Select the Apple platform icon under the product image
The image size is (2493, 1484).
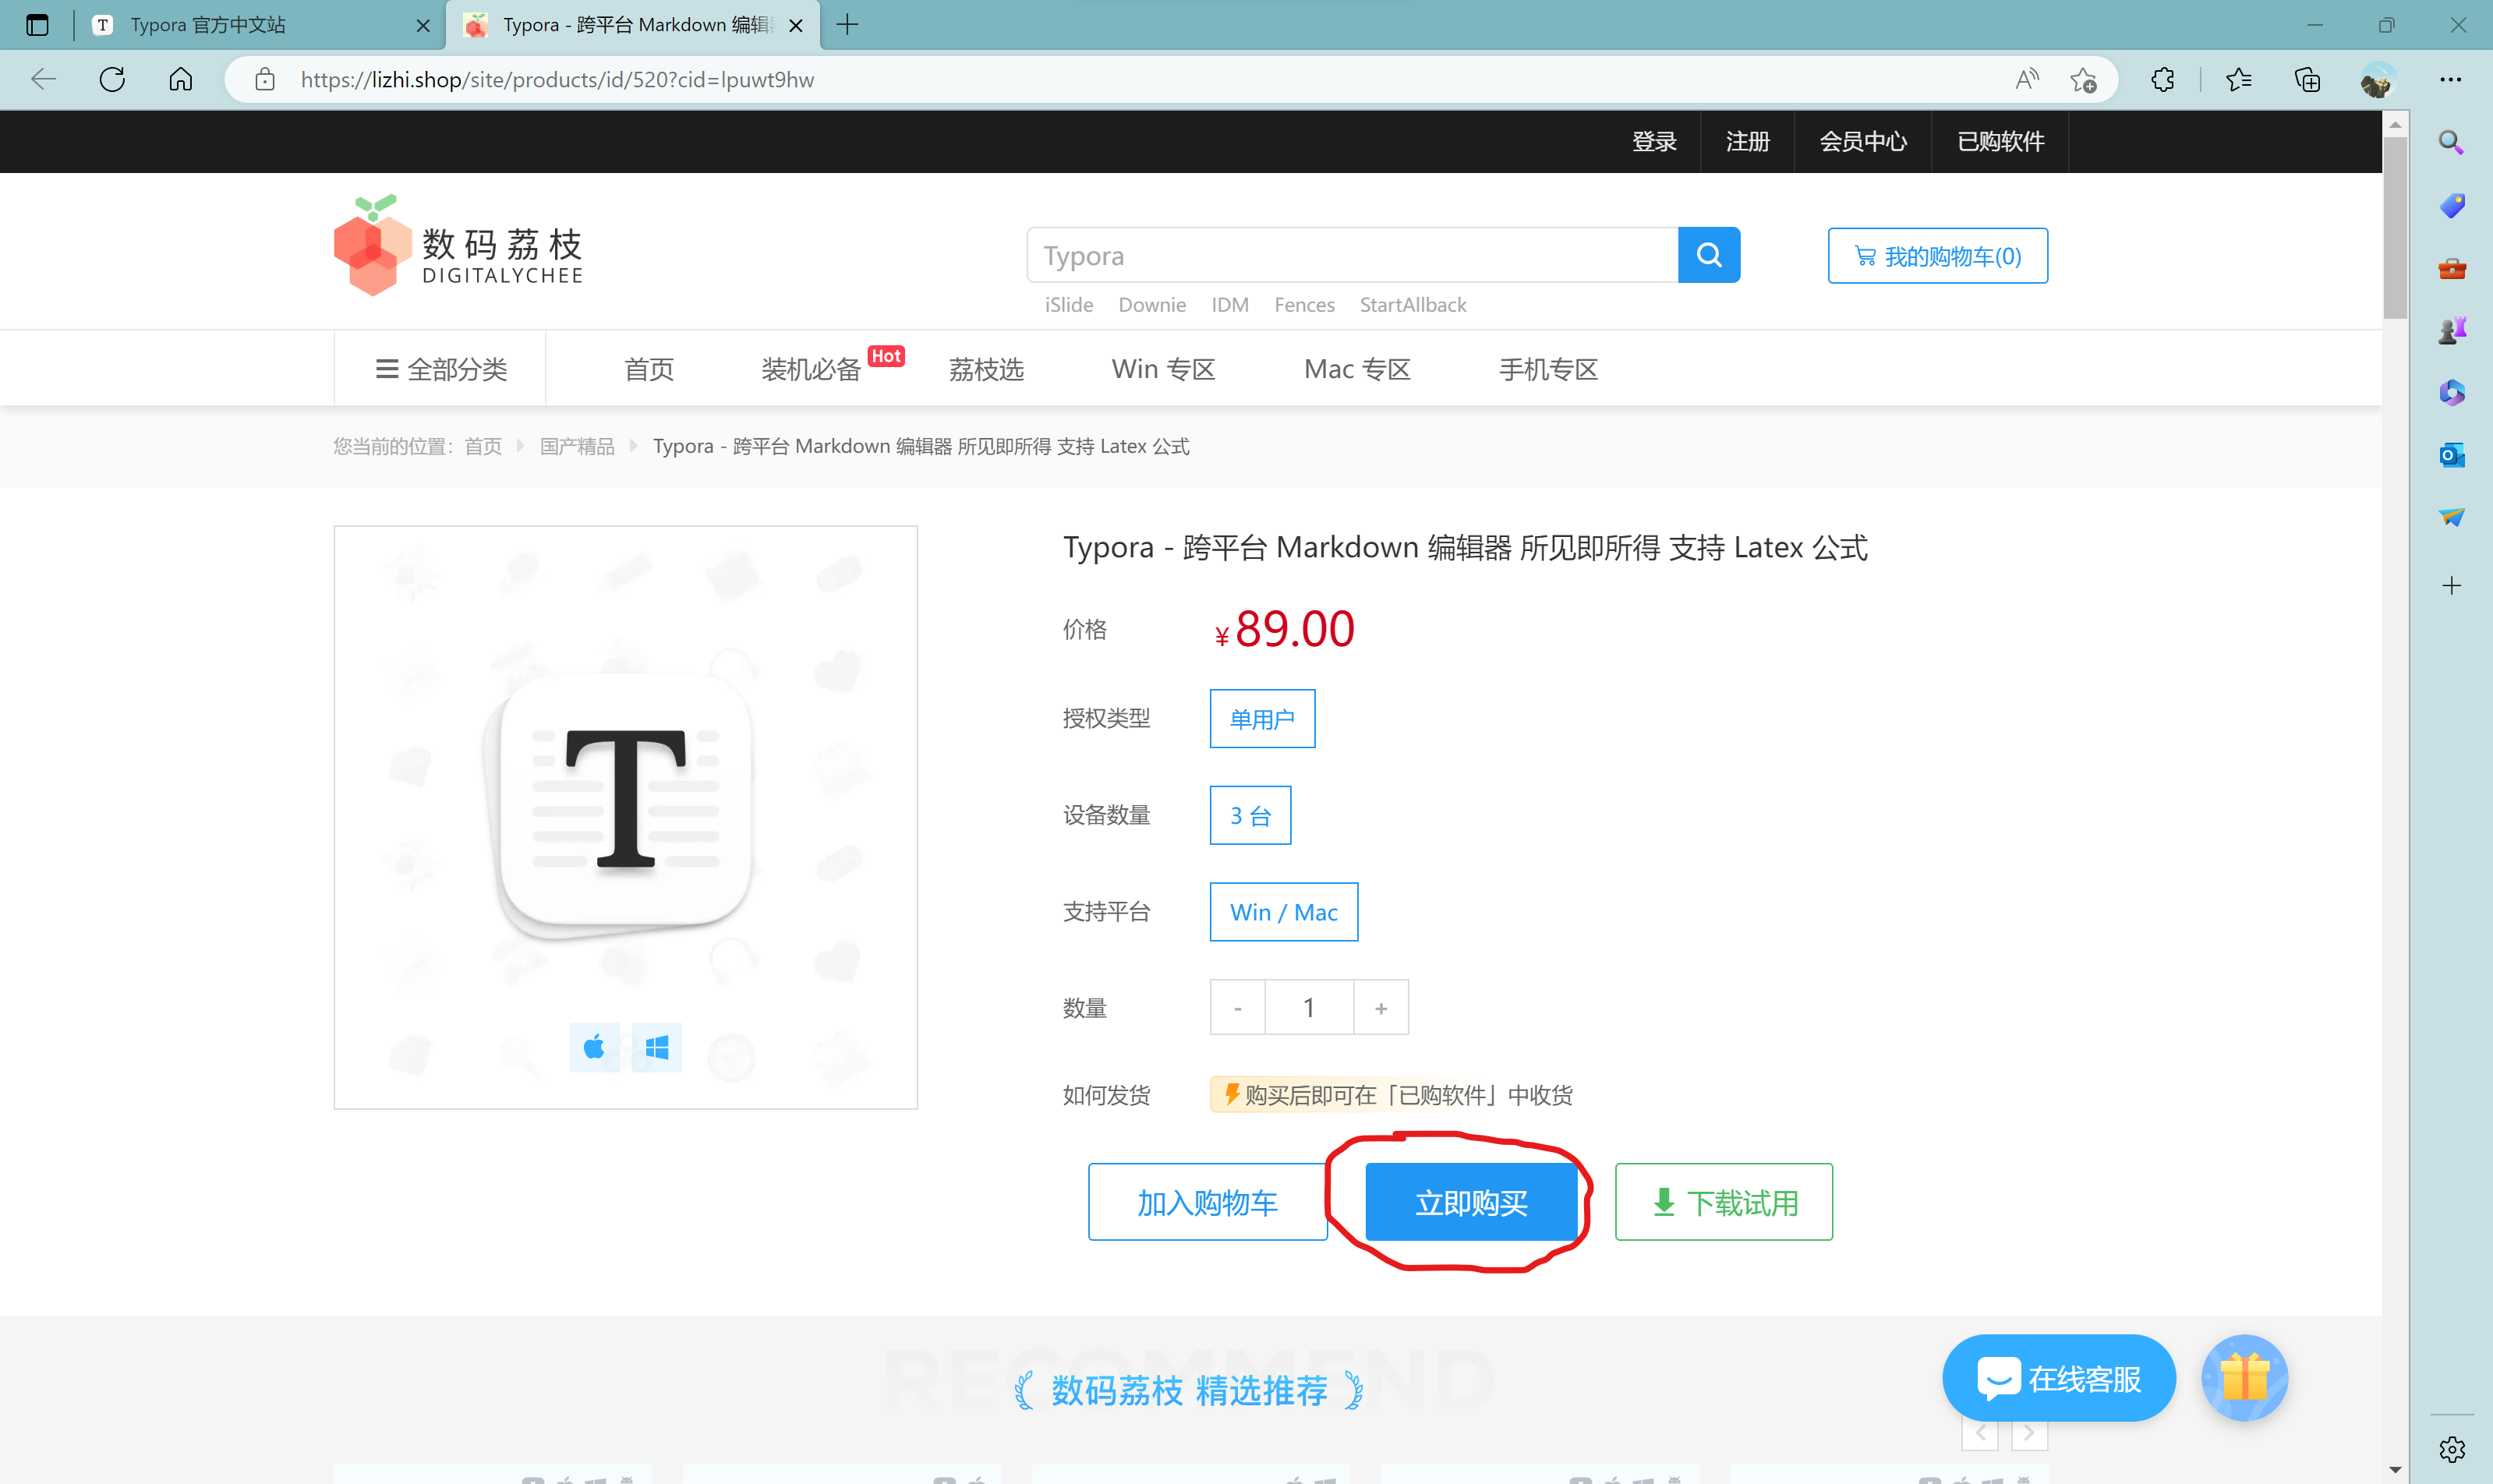point(594,1046)
